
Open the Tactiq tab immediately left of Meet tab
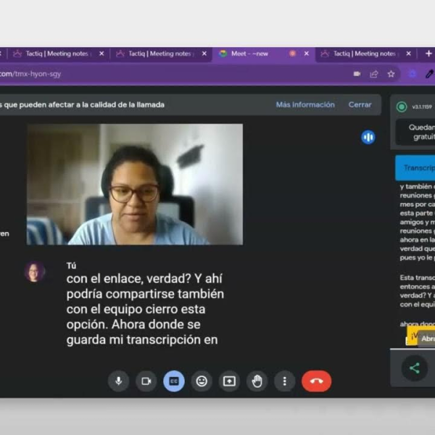[x=162, y=54]
